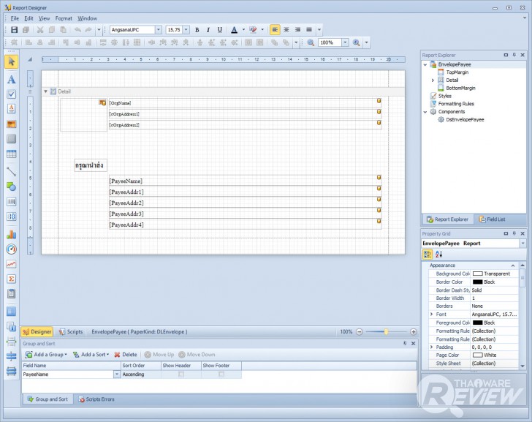Click the Add a Group button

[46, 354]
